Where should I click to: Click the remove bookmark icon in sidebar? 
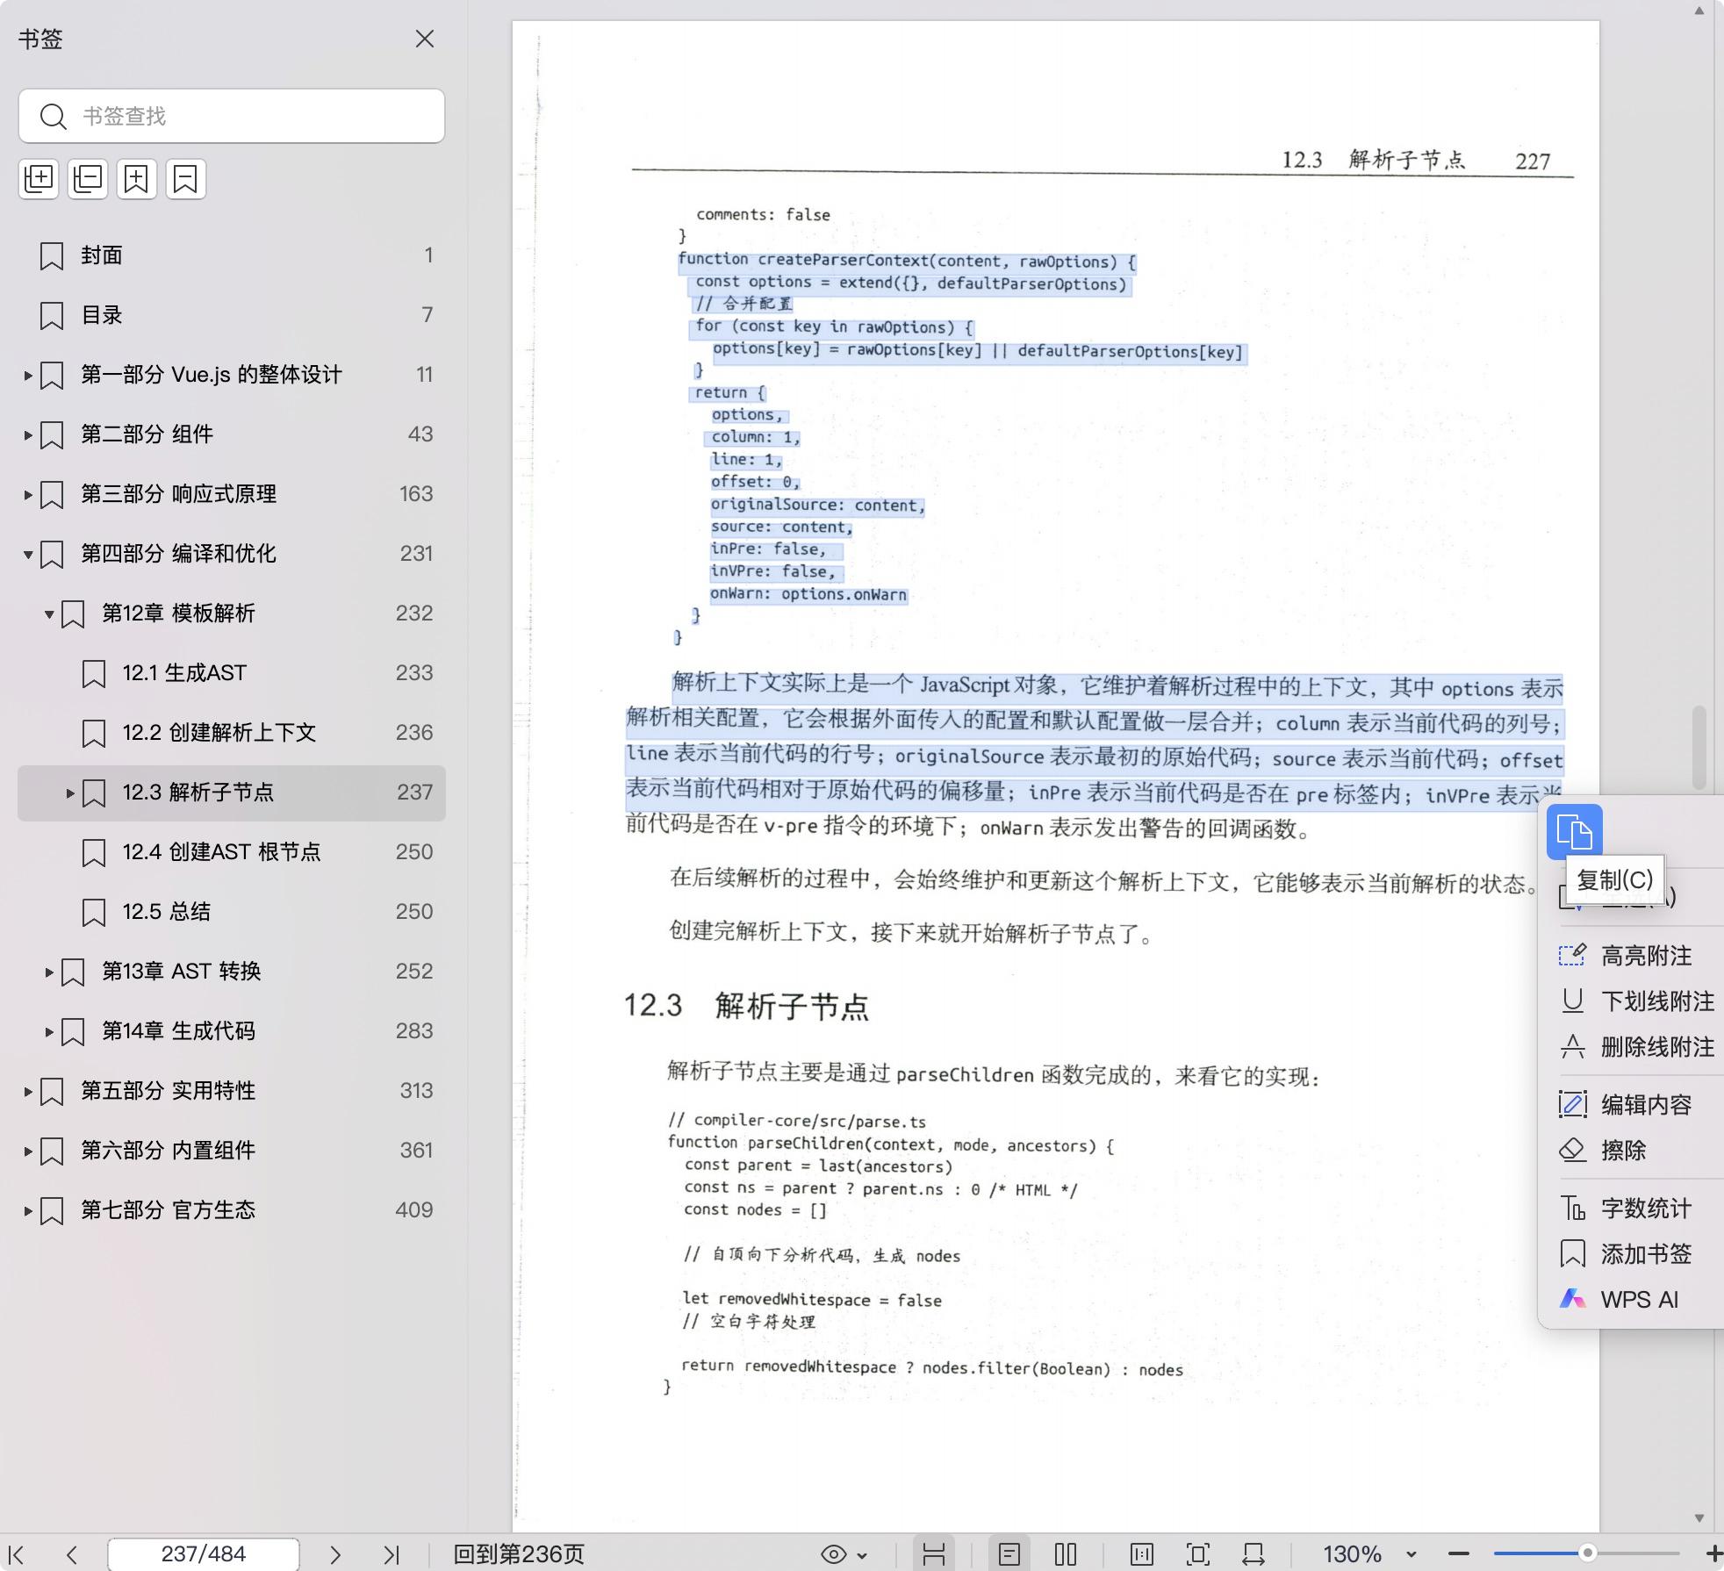click(186, 179)
